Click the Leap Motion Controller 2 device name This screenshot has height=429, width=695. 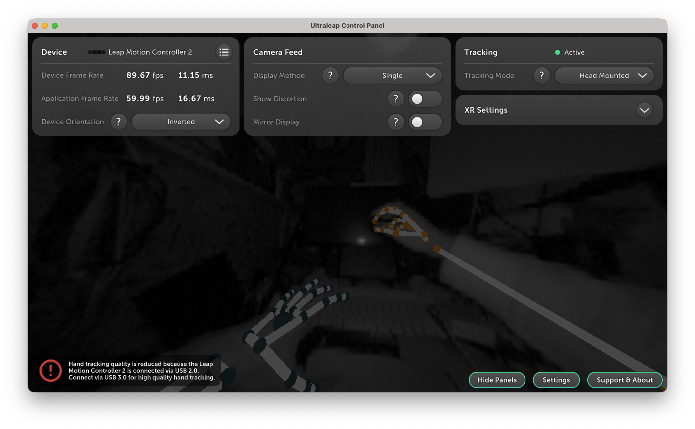coord(150,52)
